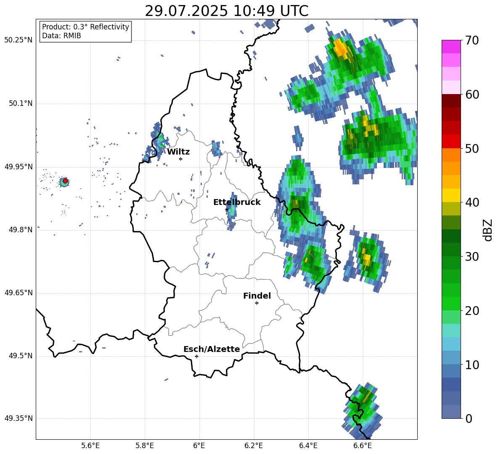This screenshot has width=498, height=454.
Task: Click the 49.95°N latitude label
Action: click(19, 167)
